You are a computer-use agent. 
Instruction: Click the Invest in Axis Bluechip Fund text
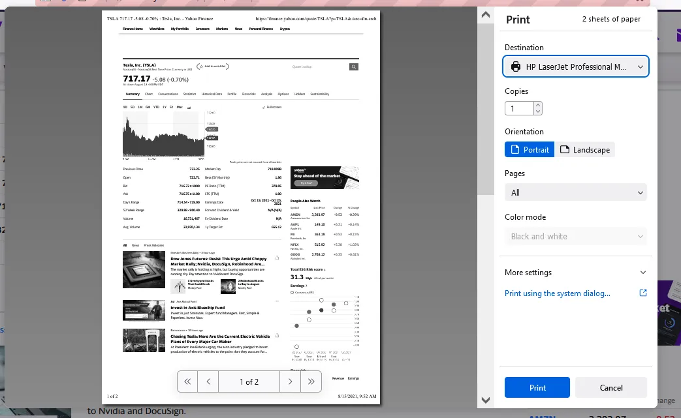[x=198, y=307]
